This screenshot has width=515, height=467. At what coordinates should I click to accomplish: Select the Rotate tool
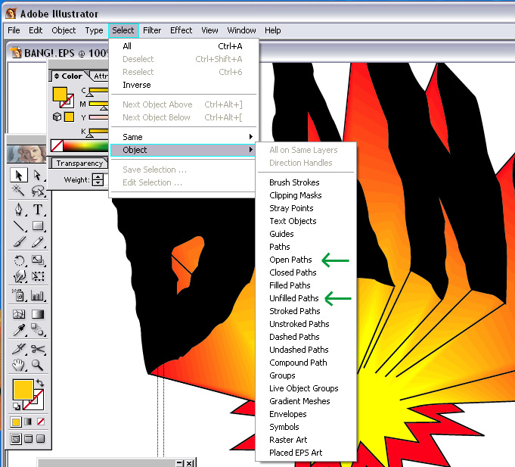pyautogui.click(x=19, y=260)
